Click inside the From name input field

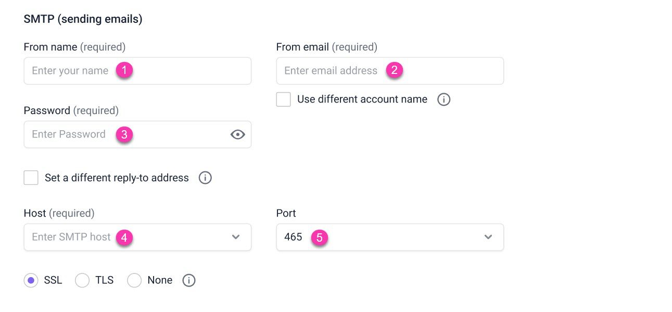click(x=78, y=70)
